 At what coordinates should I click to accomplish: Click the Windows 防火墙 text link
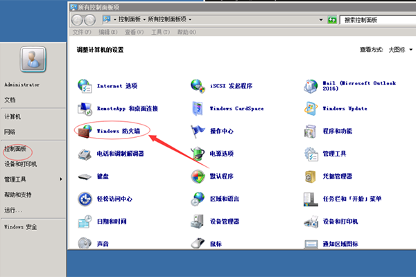(119, 131)
